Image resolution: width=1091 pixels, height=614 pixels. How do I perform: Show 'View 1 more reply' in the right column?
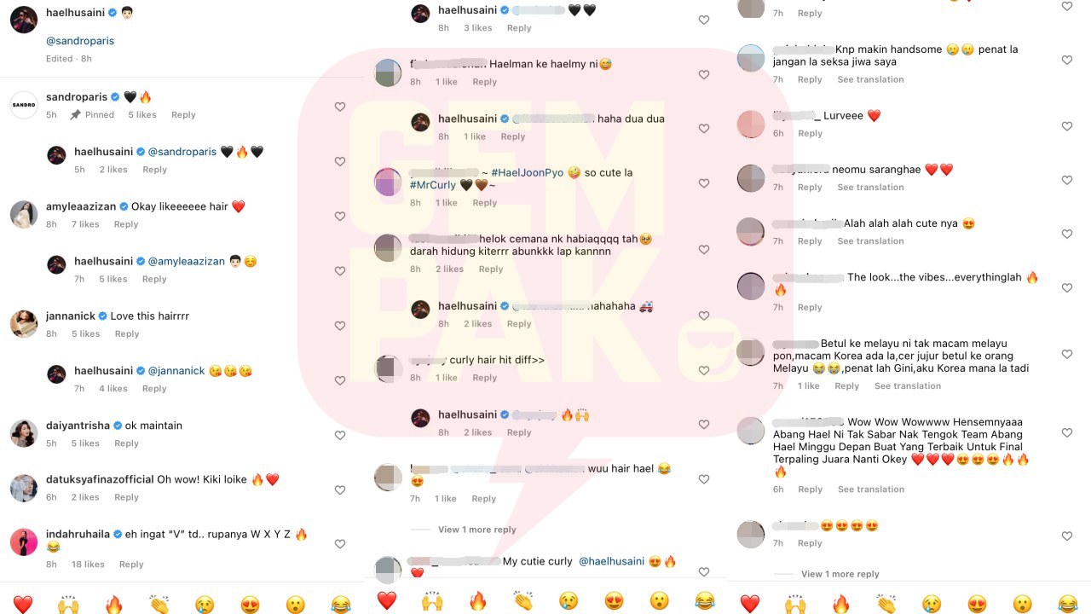point(840,574)
